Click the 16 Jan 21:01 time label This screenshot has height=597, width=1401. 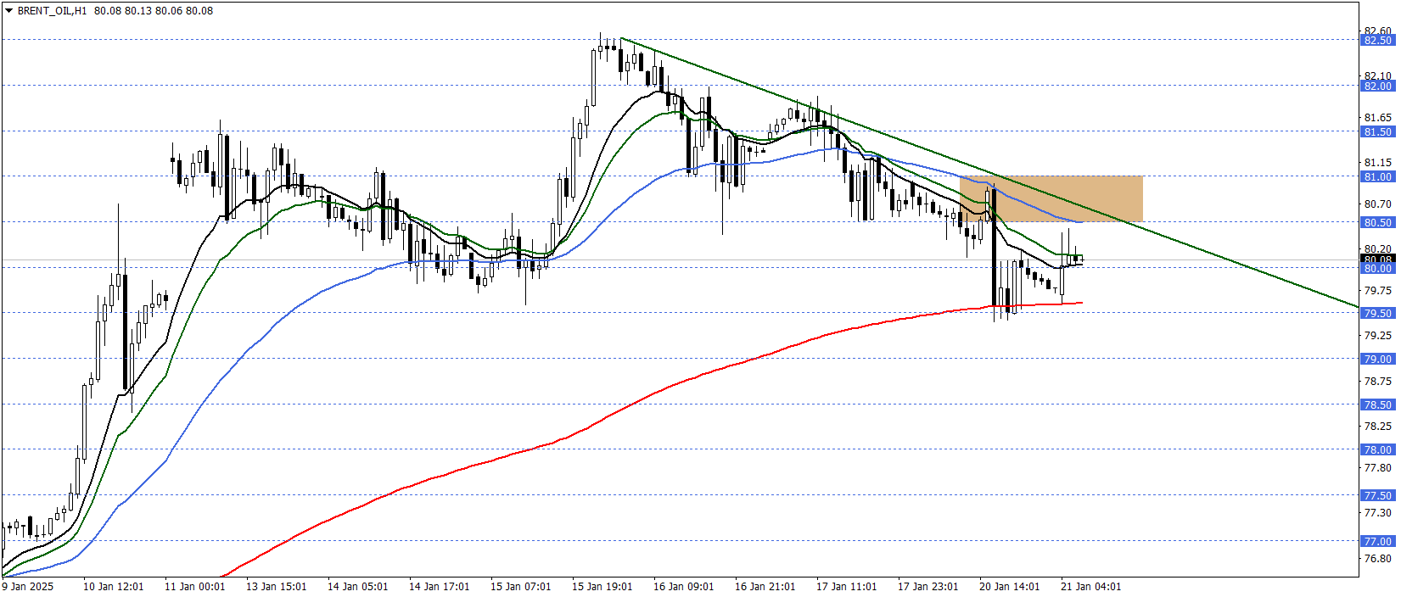point(765,586)
